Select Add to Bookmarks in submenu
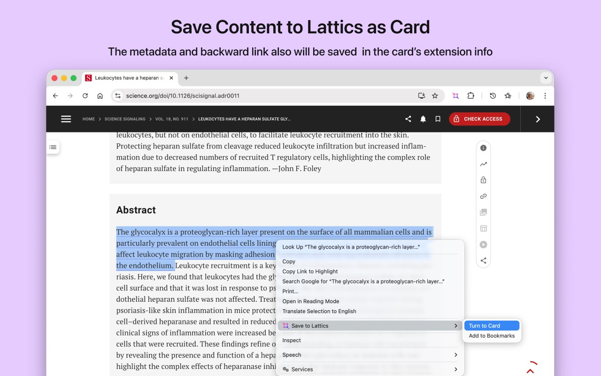This screenshot has height=376, width=601. tap(492, 336)
